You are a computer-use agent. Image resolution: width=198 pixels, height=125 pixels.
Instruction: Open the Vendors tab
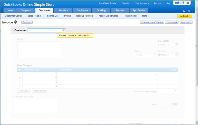[63, 11]
